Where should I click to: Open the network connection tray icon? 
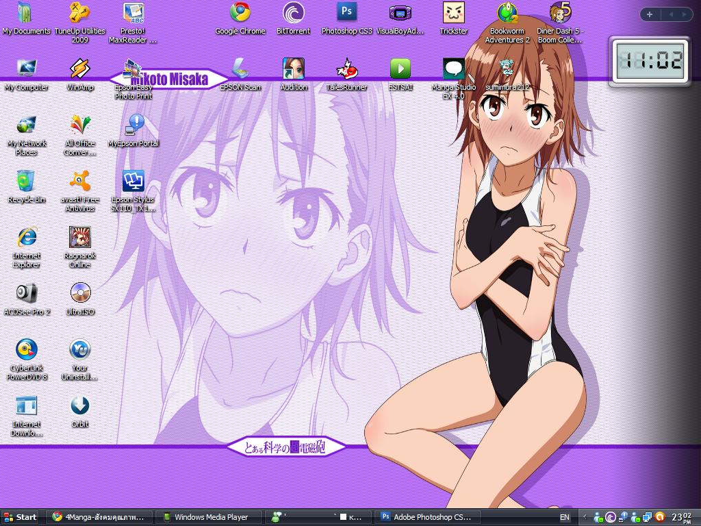click(648, 518)
